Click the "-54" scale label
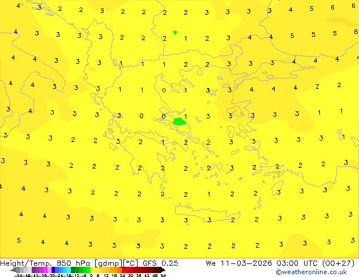The width and height of the screenshot is (359, 277). 19,275
